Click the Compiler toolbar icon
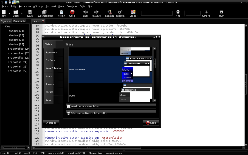The height and width of the screenshot is (155, 248). click(x=109, y=12)
